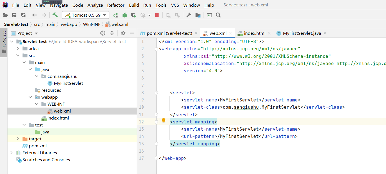This screenshot has height=174, width=386.
Task: Open settings with the wrench icon
Action: tap(189, 15)
